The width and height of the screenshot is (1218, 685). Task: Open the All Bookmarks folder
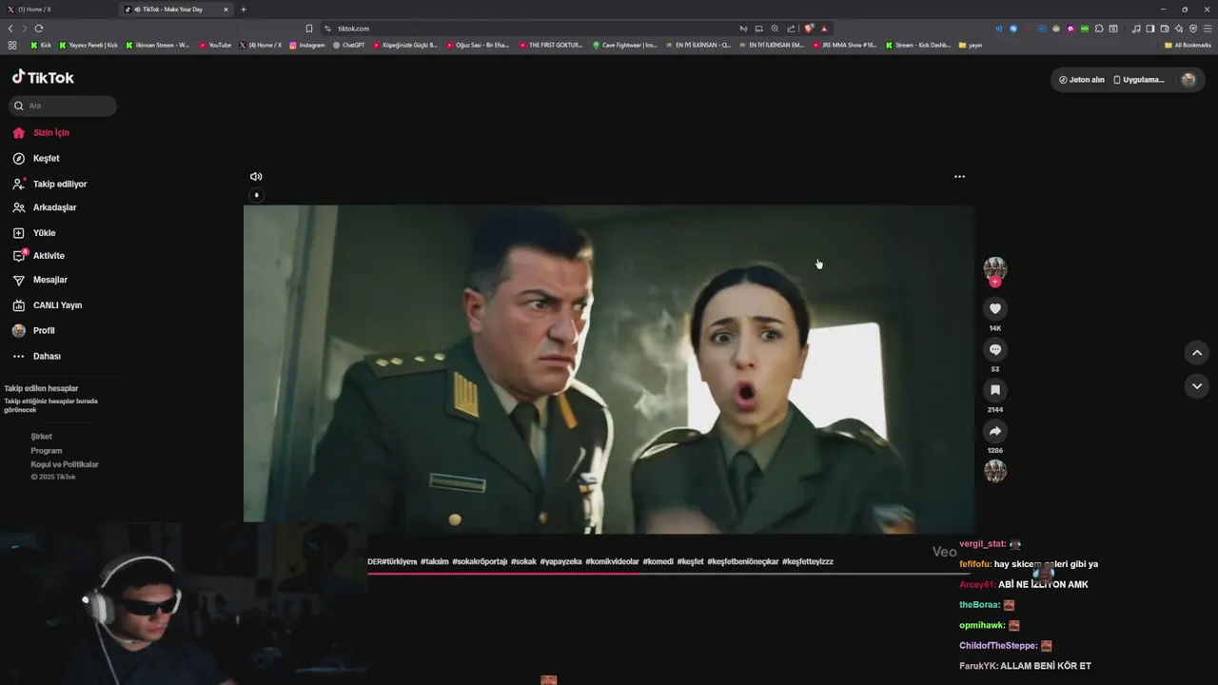coord(1188,45)
